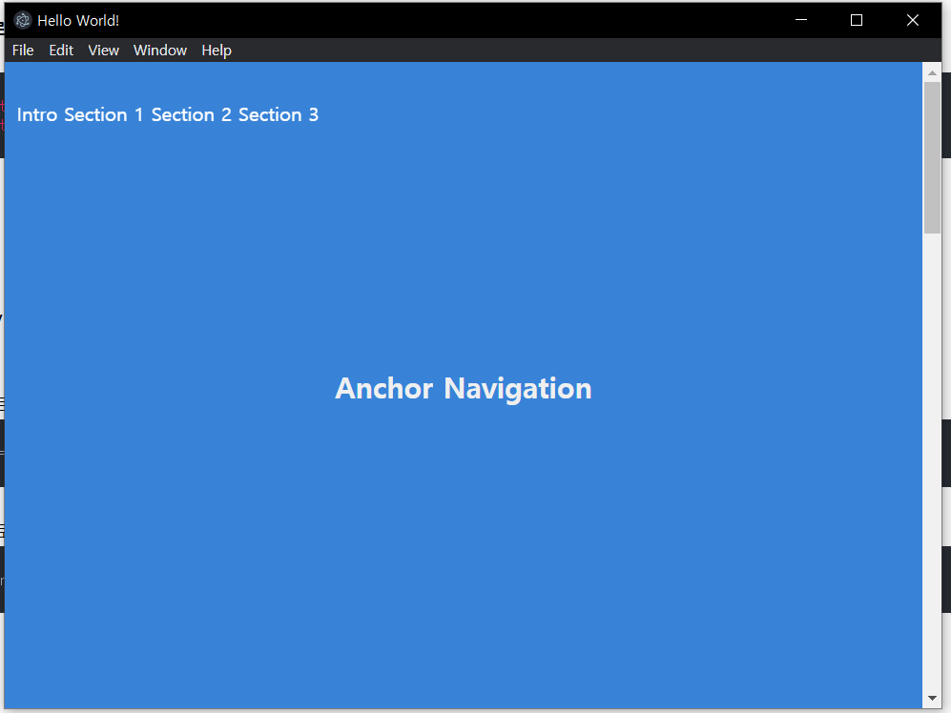Open the File menu
Image resolution: width=951 pixels, height=713 pixels.
(23, 51)
